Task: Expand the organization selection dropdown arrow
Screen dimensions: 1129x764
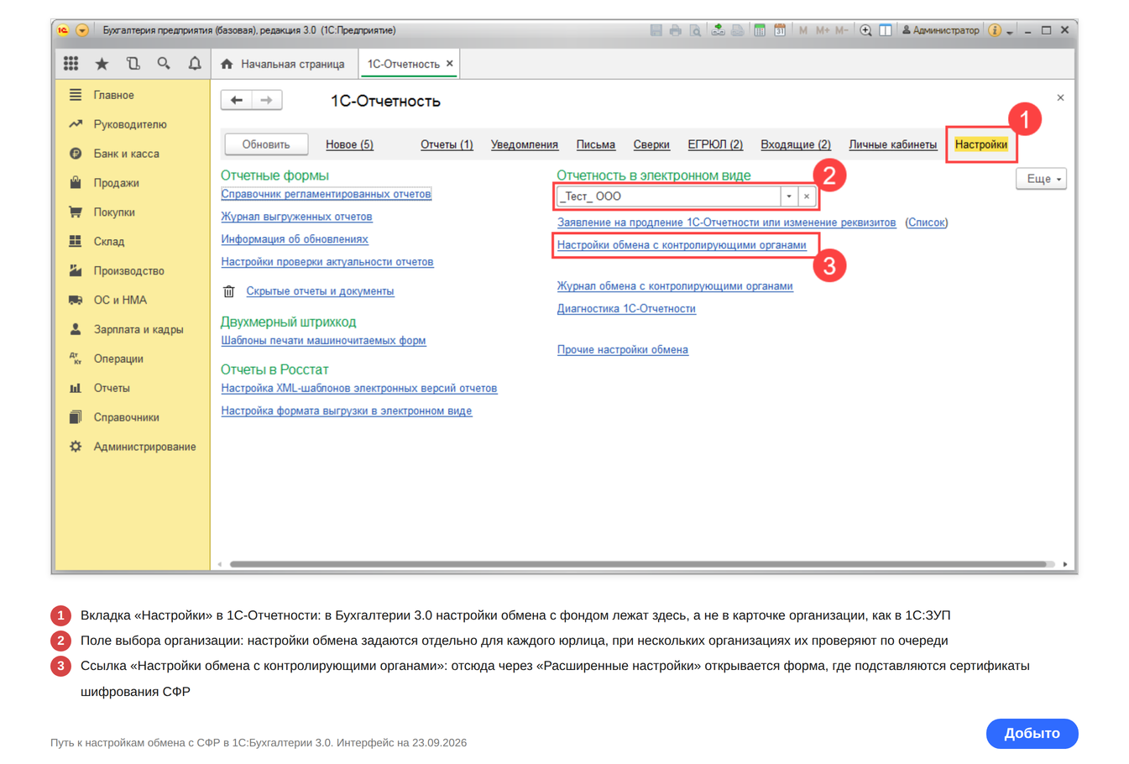Action: click(789, 196)
